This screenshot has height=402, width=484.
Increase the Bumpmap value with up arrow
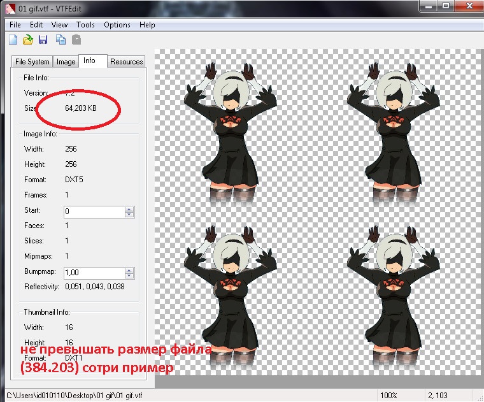(129, 270)
